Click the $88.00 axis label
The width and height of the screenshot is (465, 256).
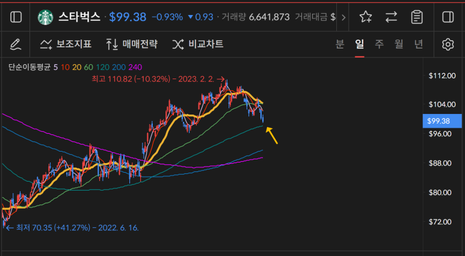[x=440, y=163]
